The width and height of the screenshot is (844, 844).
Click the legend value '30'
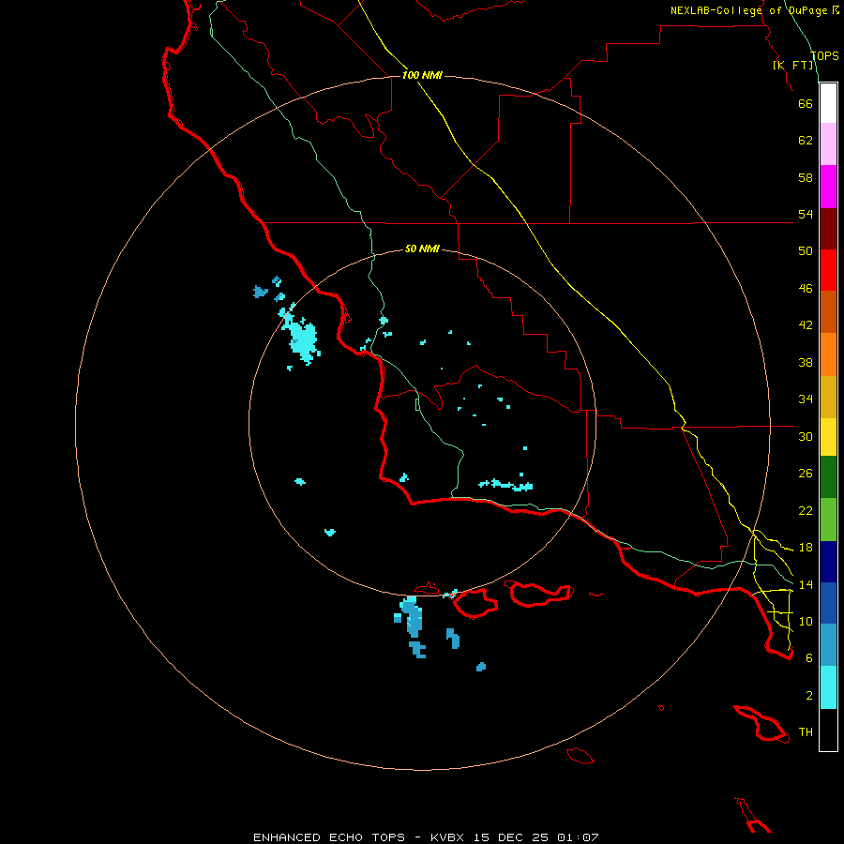click(x=806, y=436)
